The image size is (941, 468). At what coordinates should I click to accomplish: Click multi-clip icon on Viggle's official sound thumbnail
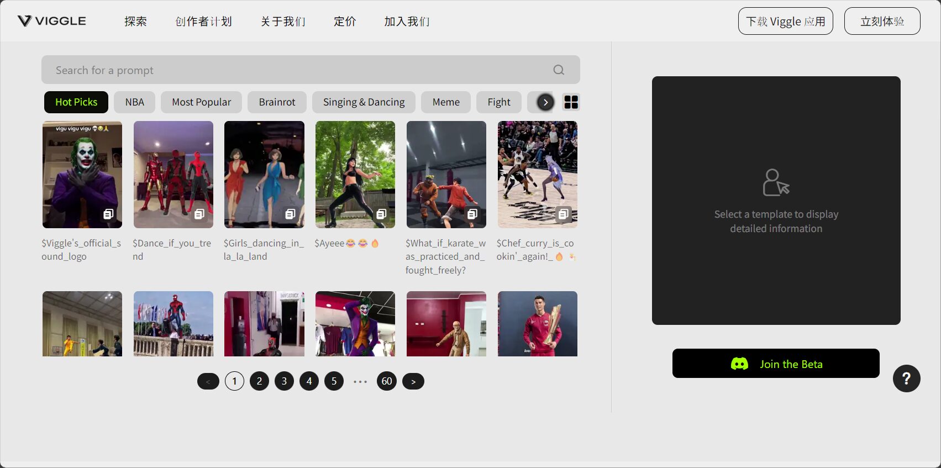click(108, 214)
